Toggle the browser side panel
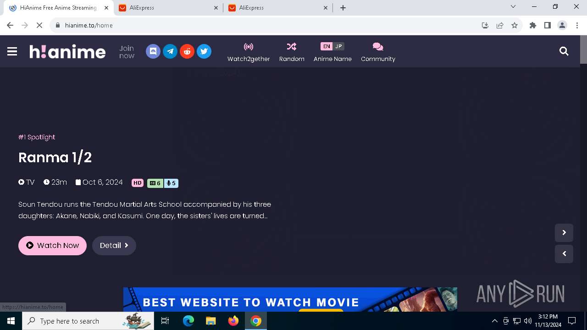 click(x=548, y=25)
